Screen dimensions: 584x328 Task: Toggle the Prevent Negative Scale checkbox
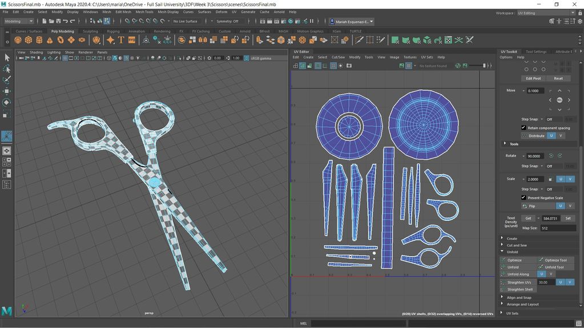(523, 198)
